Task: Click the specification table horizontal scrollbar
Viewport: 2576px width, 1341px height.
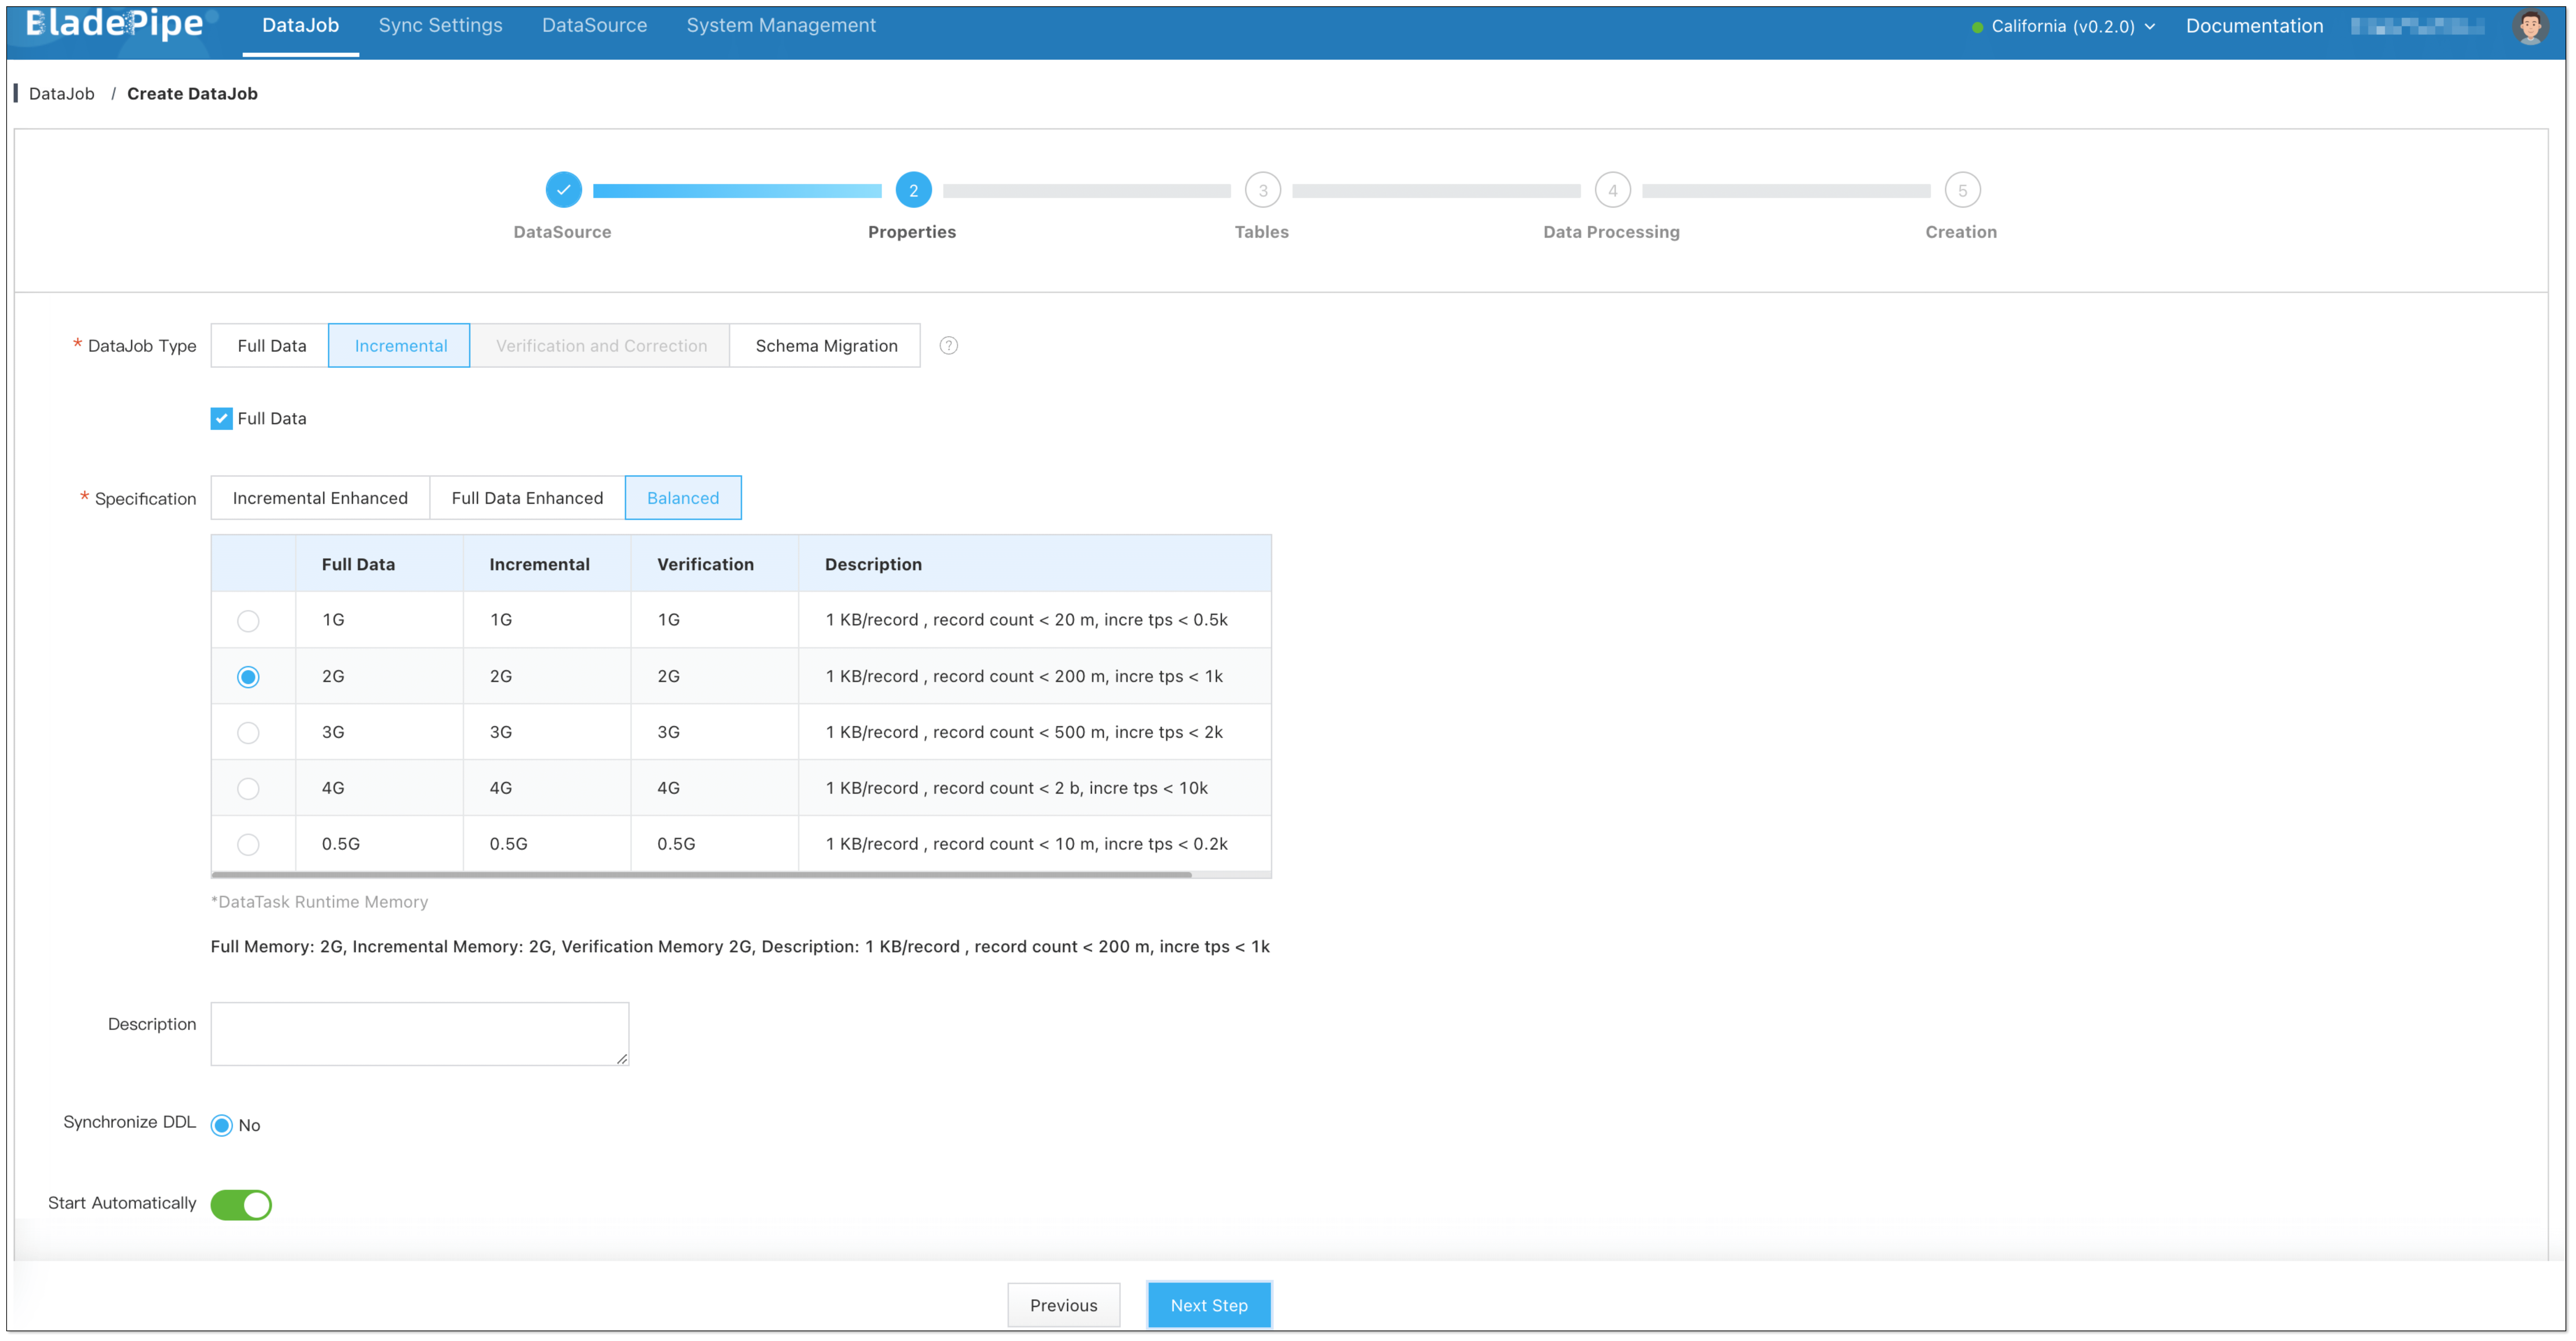Action: (x=700, y=875)
